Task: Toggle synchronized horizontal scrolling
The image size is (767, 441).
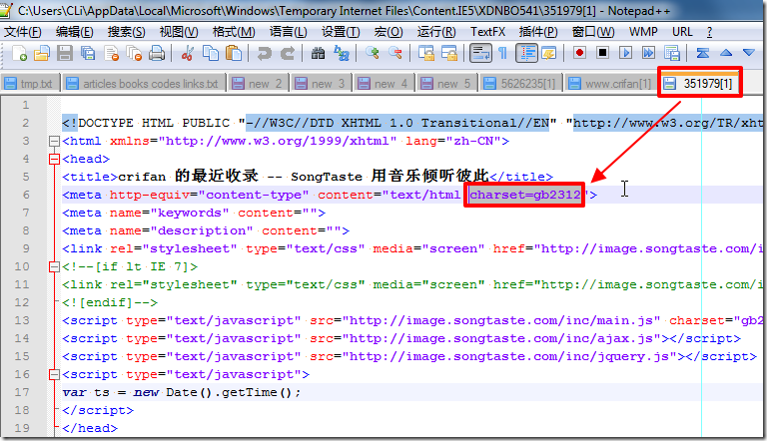Action: [x=449, y=53]
